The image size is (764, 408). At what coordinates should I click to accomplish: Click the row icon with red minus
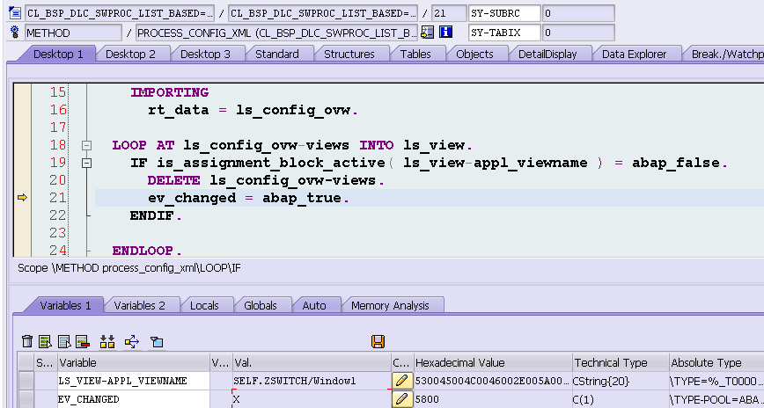point(83,342)
